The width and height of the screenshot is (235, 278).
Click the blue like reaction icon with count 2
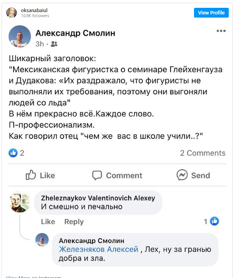13,153
